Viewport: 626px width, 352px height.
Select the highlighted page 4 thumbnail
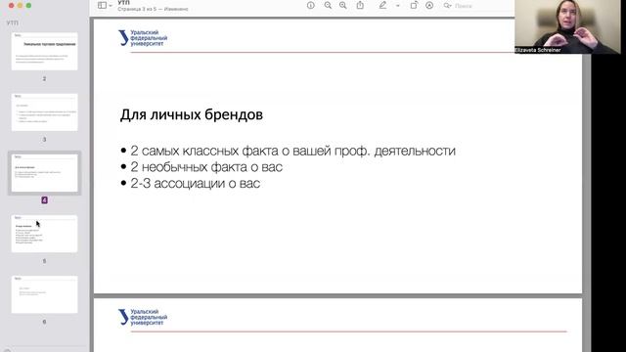pos(44,173)
